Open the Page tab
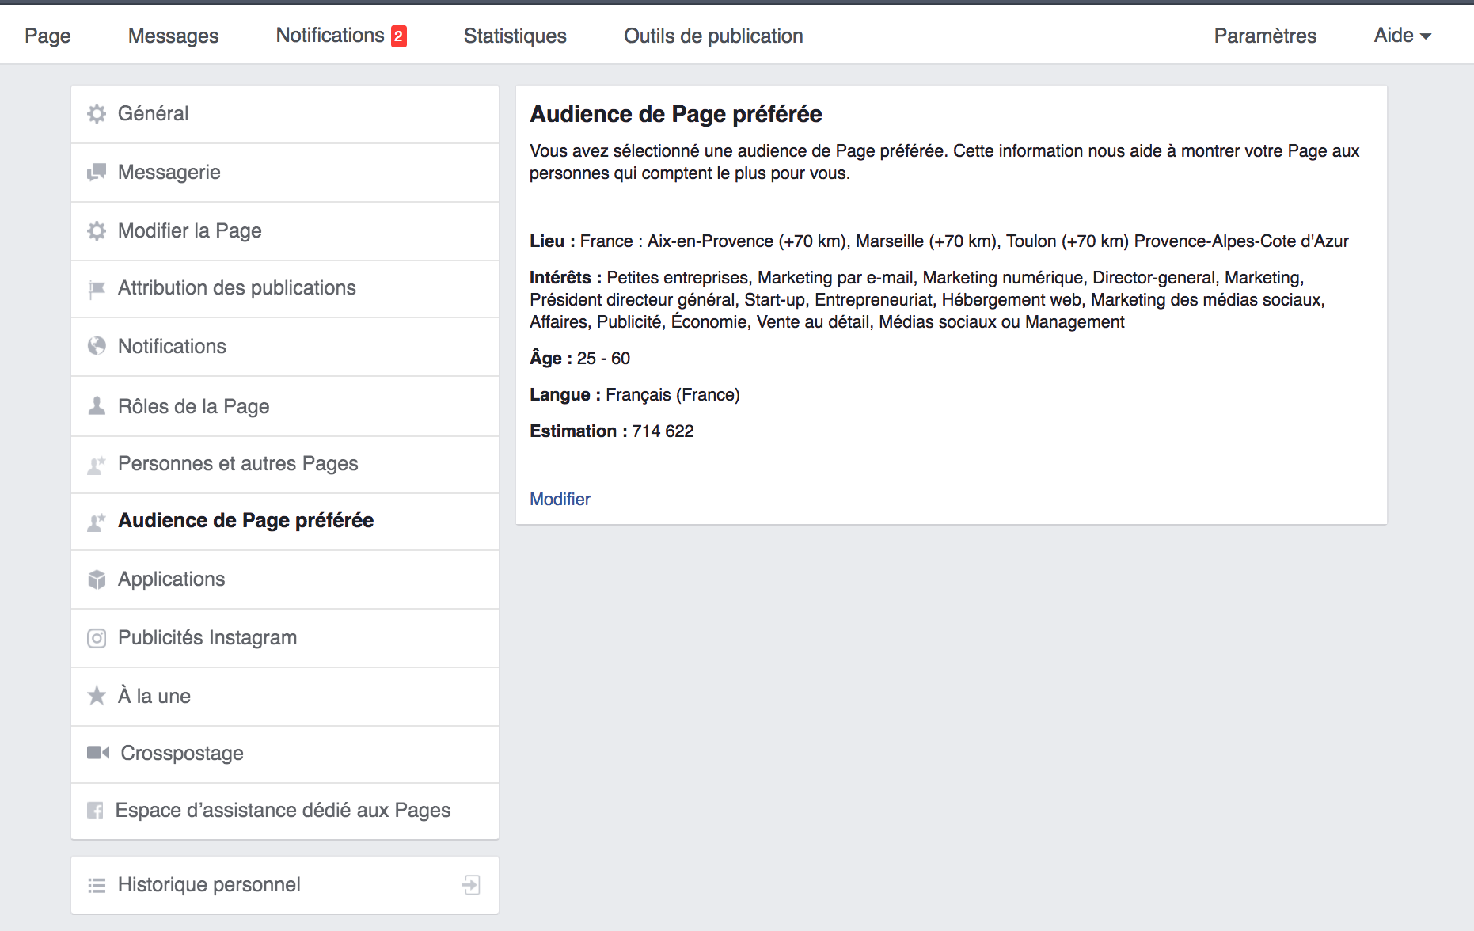Screen dimensions: 1474x931 click(x=47, y=36)
